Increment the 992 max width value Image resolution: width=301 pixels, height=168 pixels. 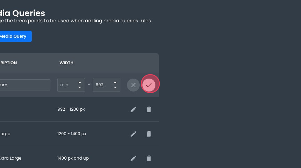click(115, 83)
